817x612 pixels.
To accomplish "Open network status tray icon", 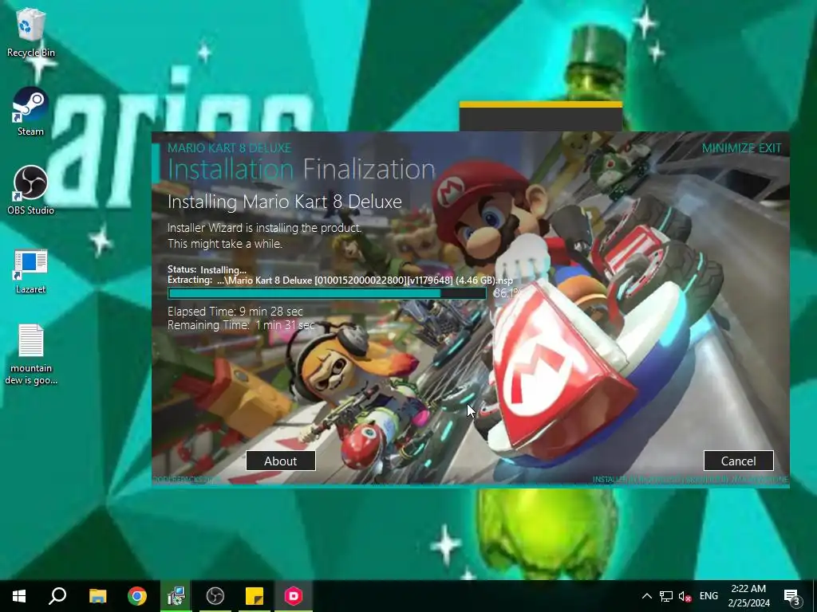I will pyautogui.click(x=666, y=596).
